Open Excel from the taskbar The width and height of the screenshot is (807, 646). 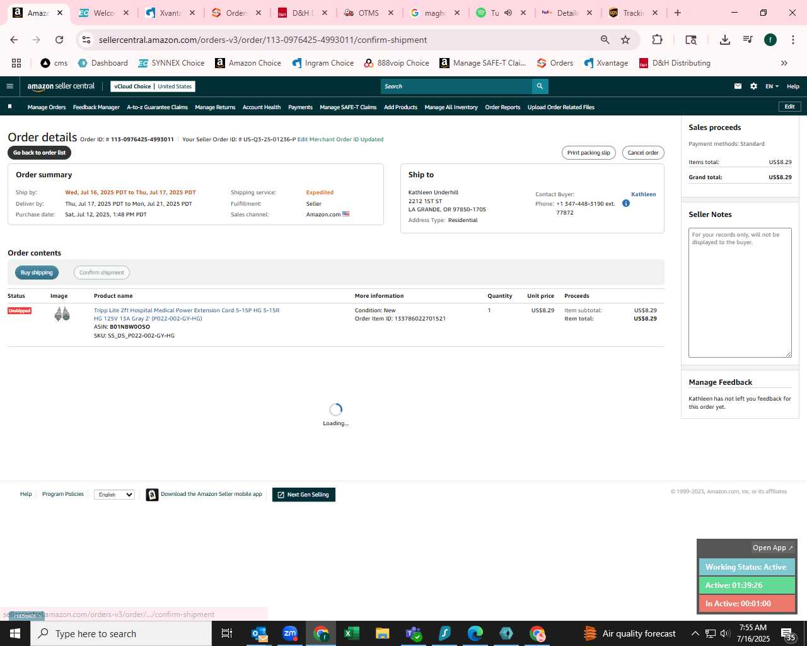(352, 633)
